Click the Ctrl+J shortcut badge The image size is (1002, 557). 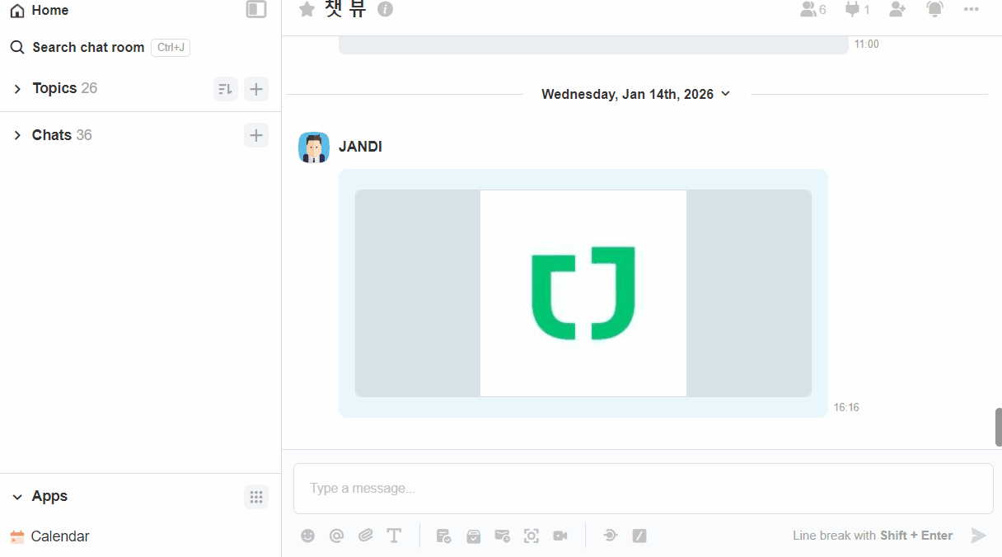[x=171, y=48]
